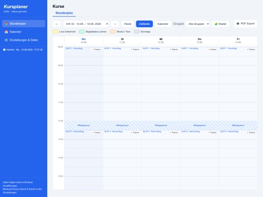Go to previous week with left arrow
The width and height of the screenshot is (263, 197).
click(57, 24)
